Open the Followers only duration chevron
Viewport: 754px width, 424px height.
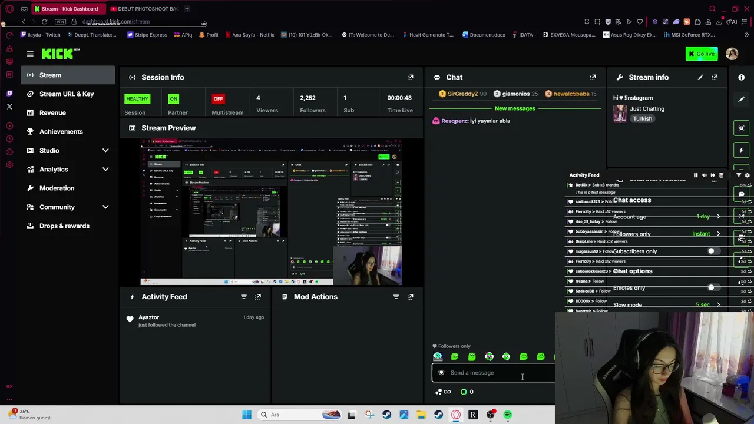(718, 234)
